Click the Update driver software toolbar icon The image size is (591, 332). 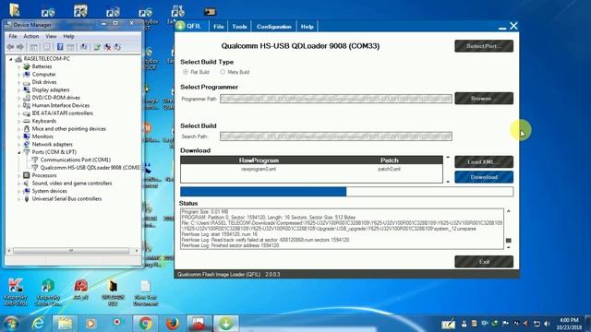pos(97,47)
